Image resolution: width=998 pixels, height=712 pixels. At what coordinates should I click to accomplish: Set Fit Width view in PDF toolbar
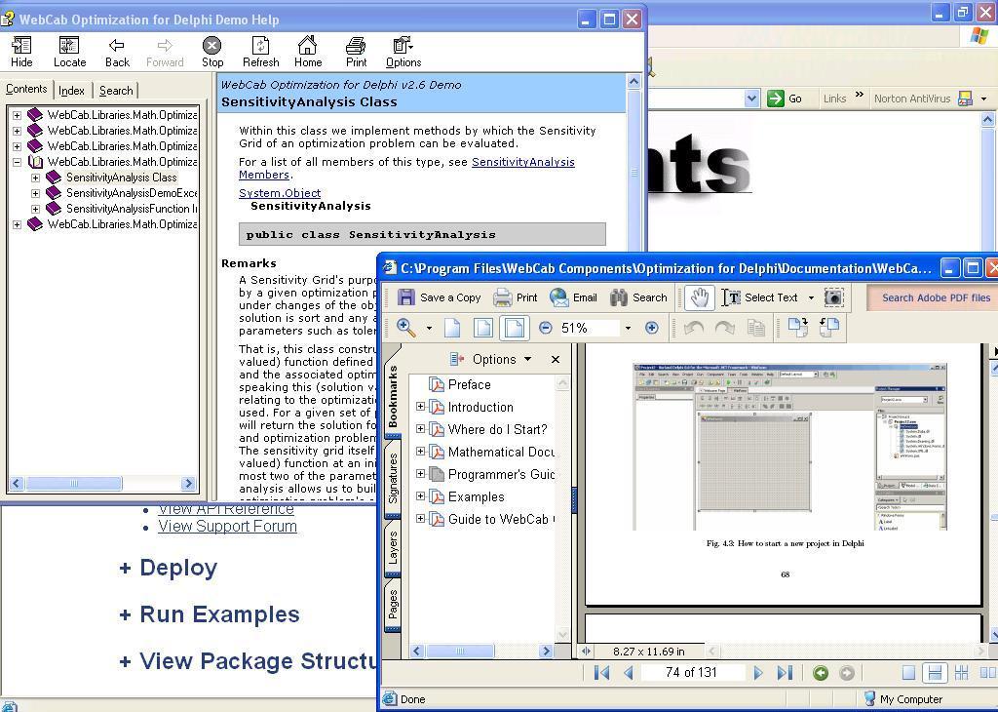[514, 328]
